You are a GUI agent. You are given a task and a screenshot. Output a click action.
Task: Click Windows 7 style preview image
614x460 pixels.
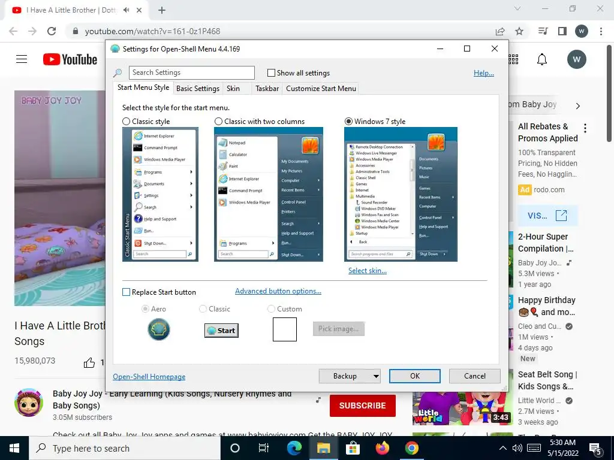(x=401, y=195)
